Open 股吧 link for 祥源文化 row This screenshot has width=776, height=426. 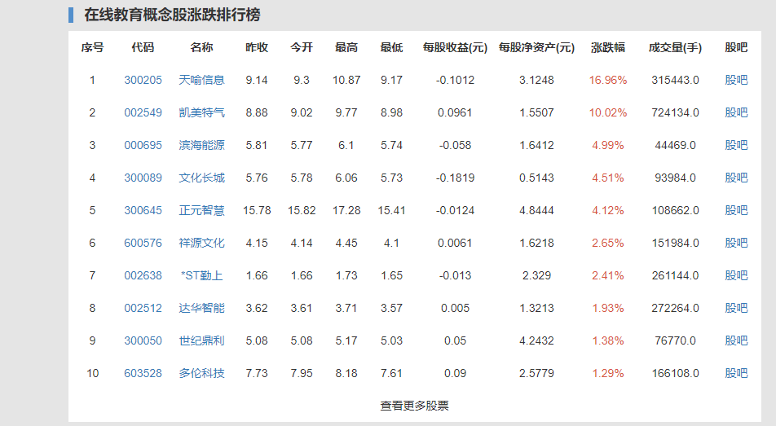736,244
